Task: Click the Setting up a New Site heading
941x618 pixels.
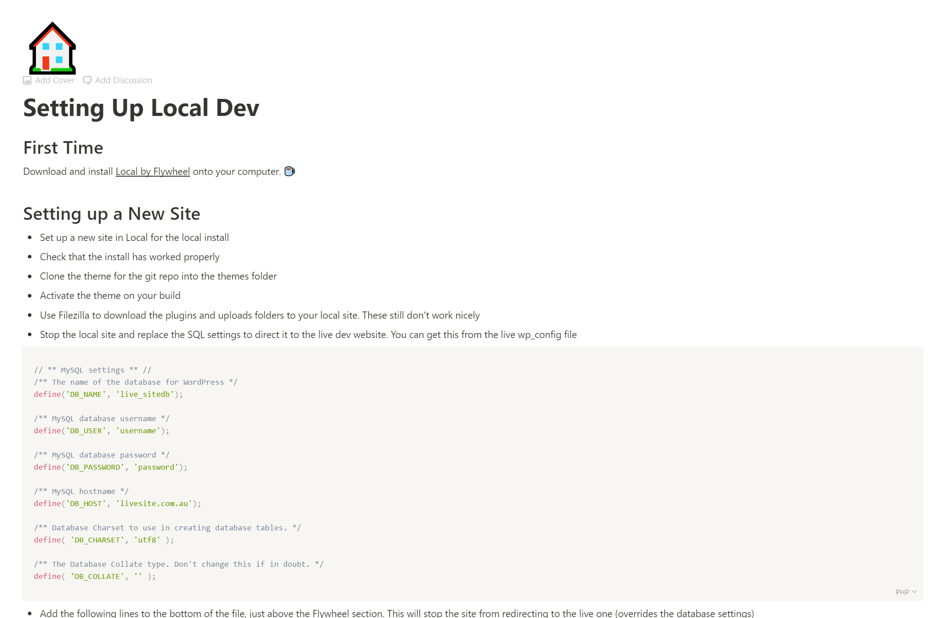Action: pos(112,214)
